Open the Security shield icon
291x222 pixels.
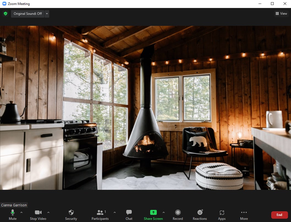pos(71,212)
